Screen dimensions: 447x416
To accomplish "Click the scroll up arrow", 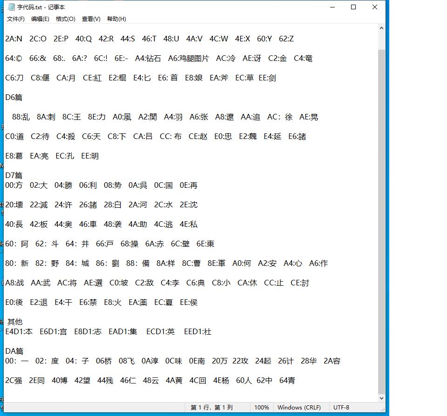I will coord(381,28).
